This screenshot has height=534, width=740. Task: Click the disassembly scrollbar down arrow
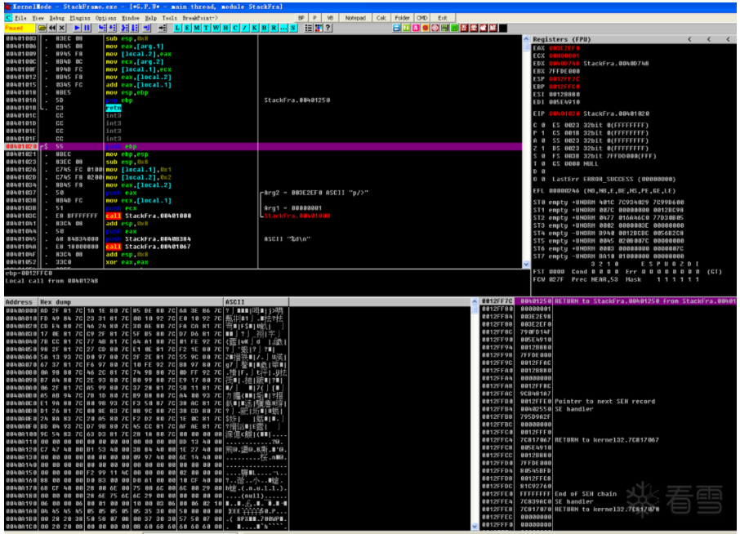pyautogui.click(x=526, y=265)
